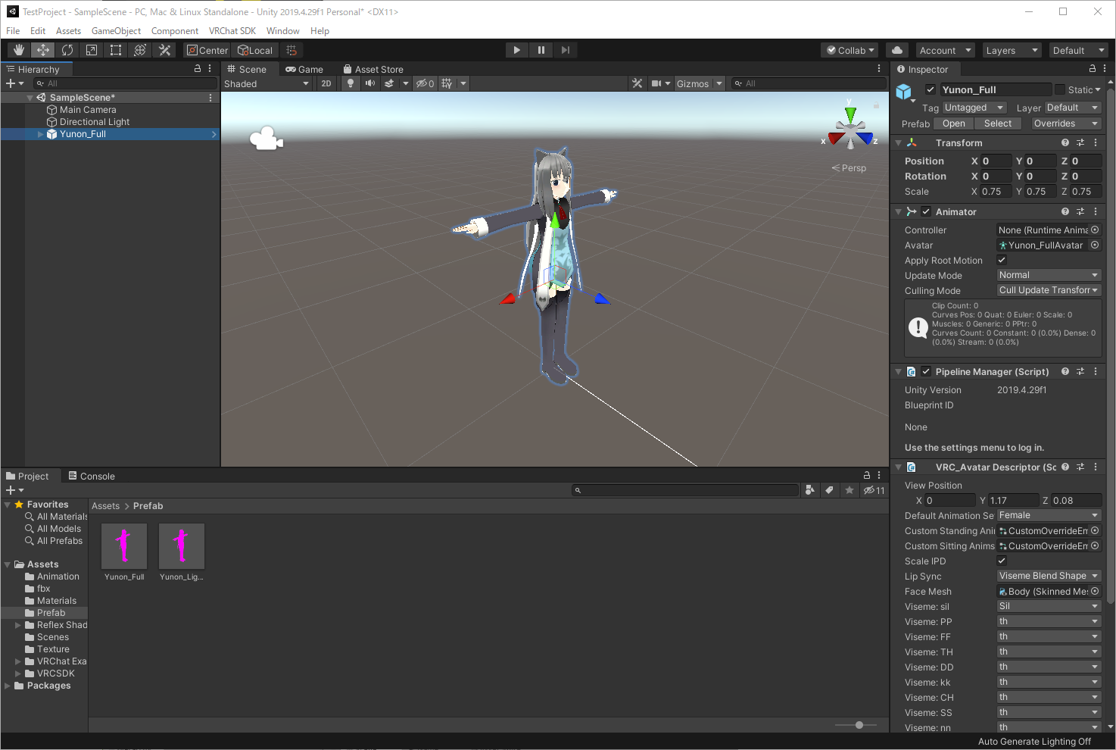1116x750 pixels.
Task: Select the Hand tool in toolbar
Action: tap(19, 50)
